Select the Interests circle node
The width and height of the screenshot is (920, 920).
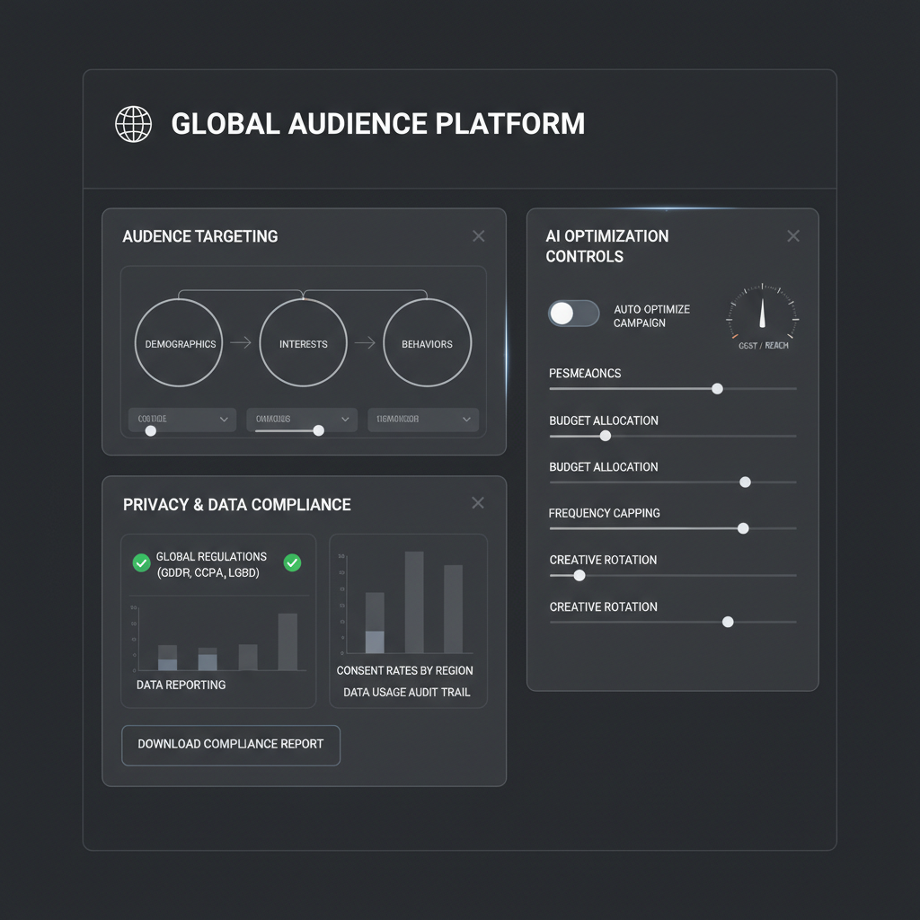tap(304, 342)
